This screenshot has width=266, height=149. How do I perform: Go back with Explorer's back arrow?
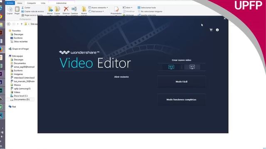tap(8, 24)
